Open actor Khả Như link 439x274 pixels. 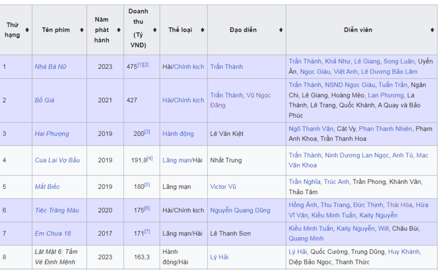tap(337, 61)
